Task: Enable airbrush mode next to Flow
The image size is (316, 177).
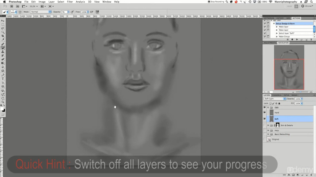Action: coord(92,12)
